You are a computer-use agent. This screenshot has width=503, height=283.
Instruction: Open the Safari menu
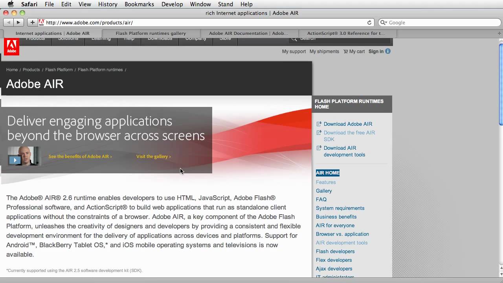tap(29, 4)
